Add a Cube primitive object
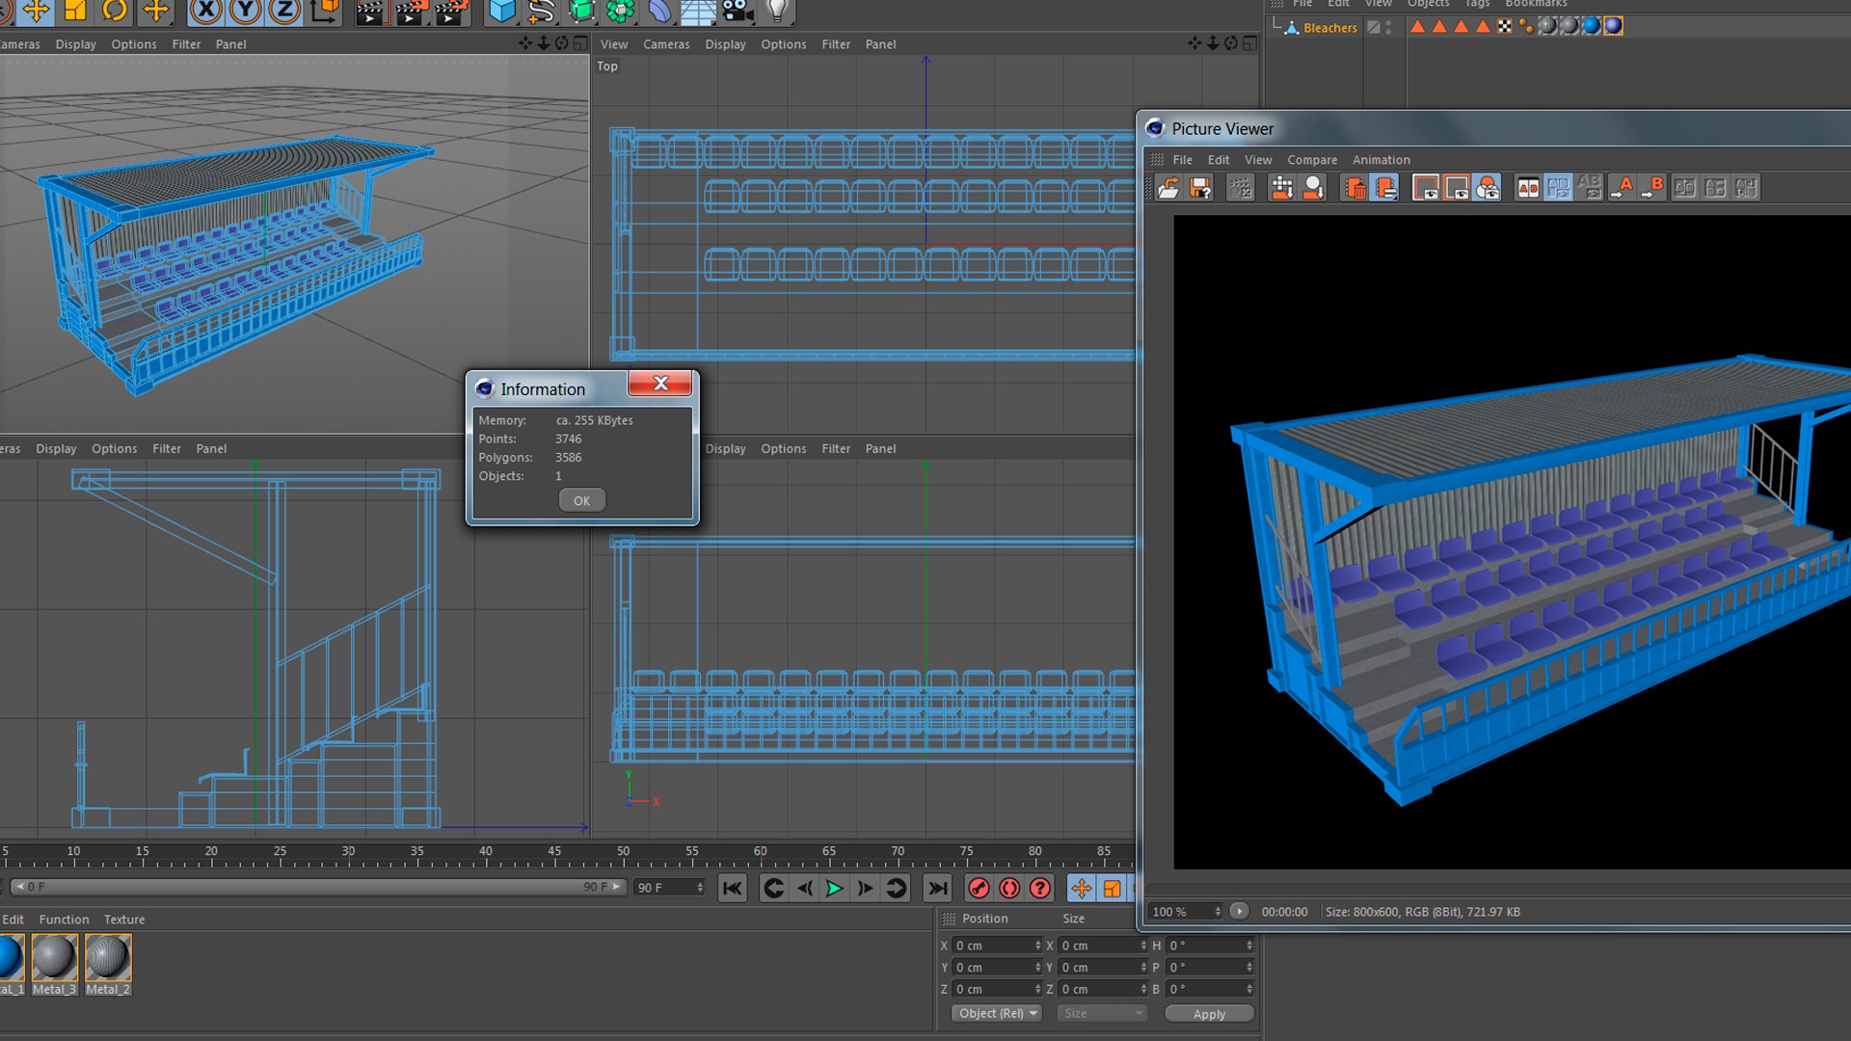Image resolution: width=1851 pixels, height=1041 pixels. click(x=501, y=12)
